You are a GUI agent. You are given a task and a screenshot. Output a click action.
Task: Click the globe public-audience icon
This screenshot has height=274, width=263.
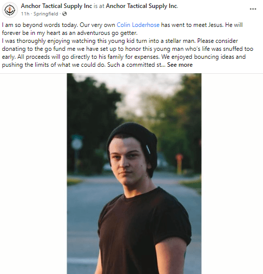click(x=64, y=13)
